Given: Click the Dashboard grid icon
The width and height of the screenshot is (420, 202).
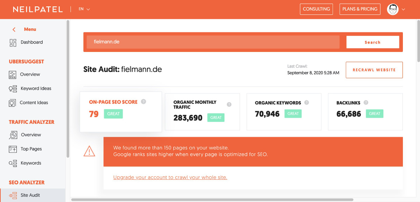Looking at the screenshot, I should coord(13,43).
